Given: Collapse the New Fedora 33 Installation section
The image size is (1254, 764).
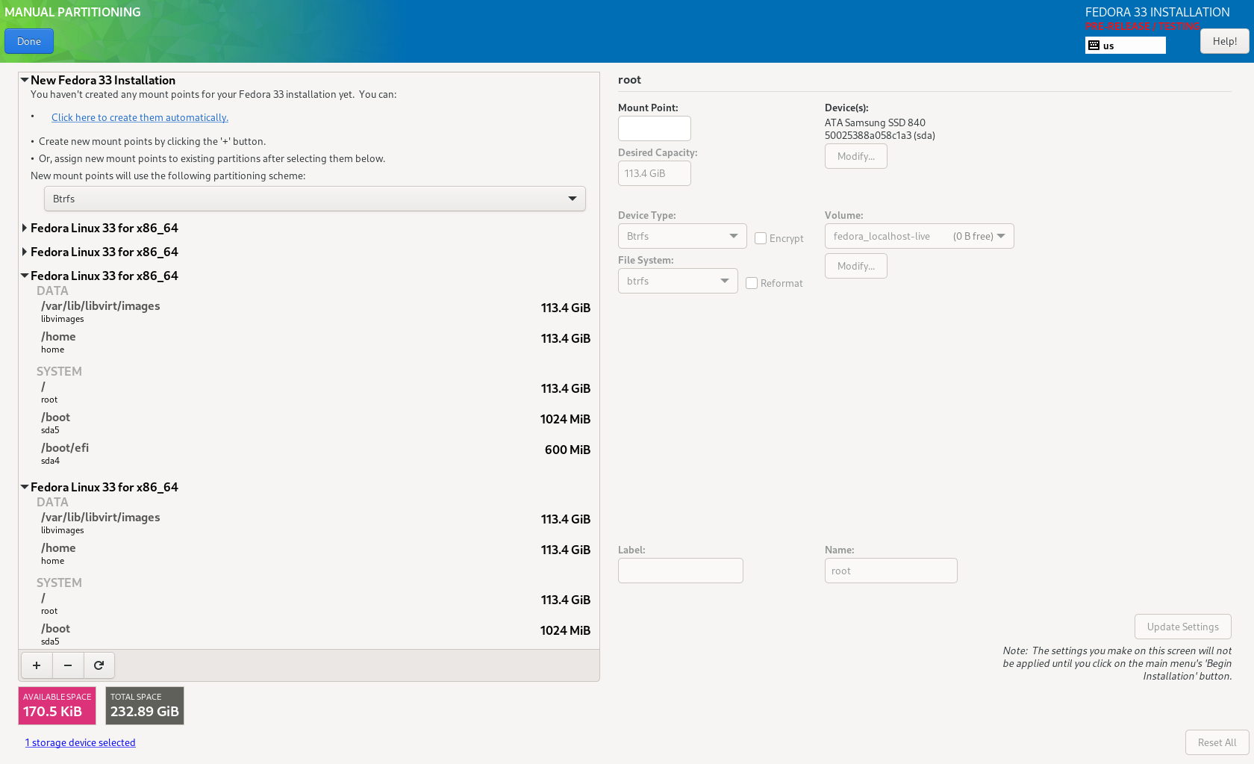Looking at the screenshot, I should click(25, 80).
